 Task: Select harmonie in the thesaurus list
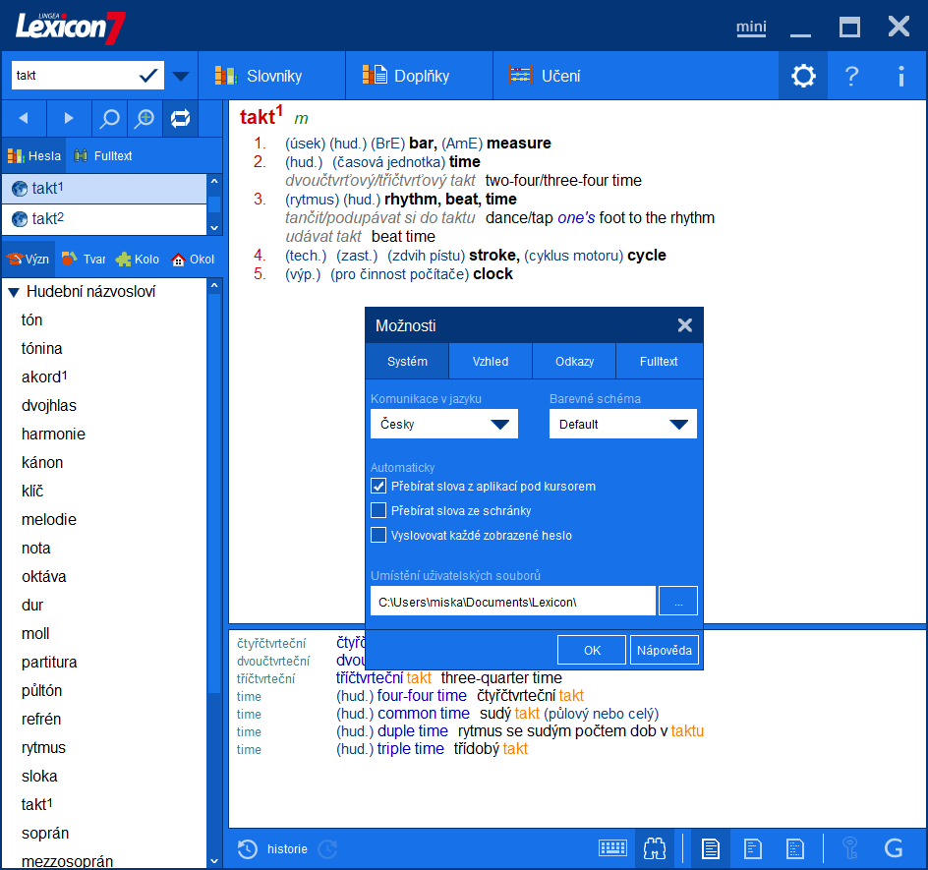(x=53, y=434)
